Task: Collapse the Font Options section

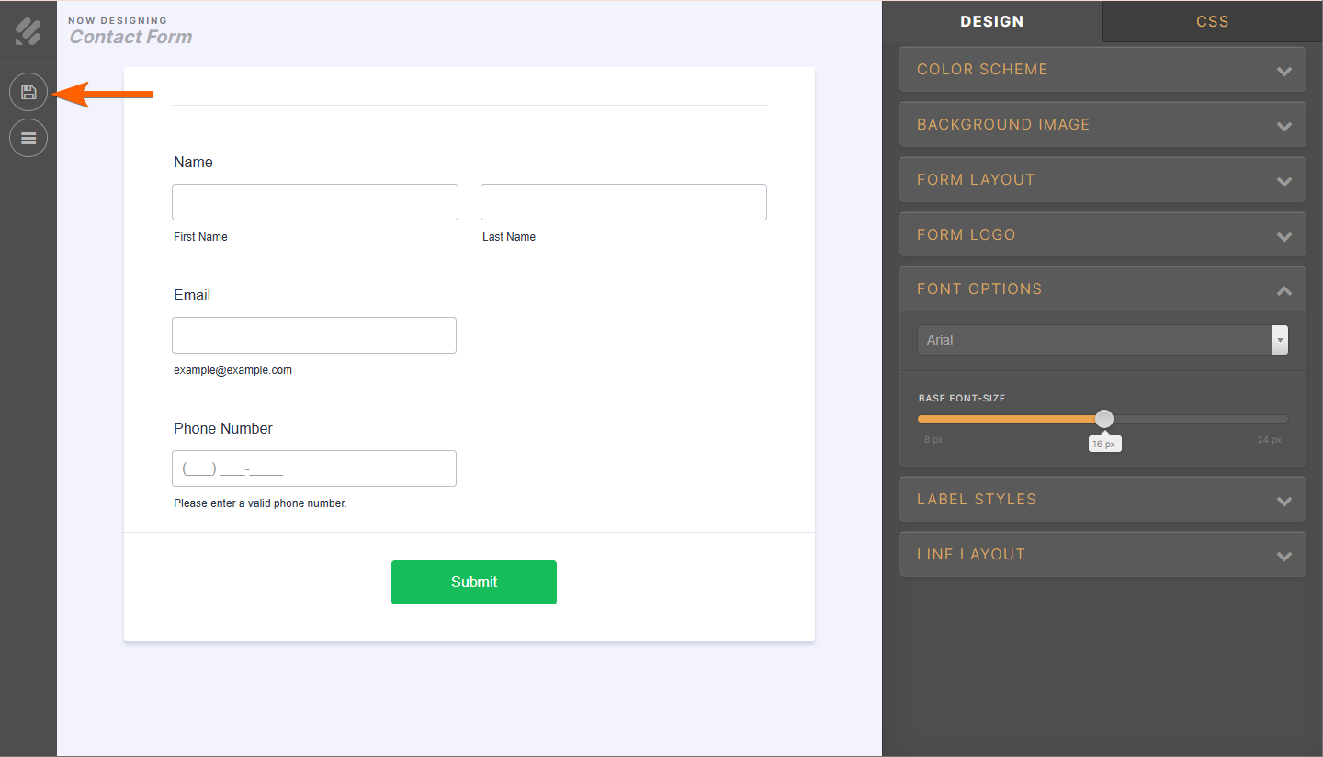Action: [1102, 288]
